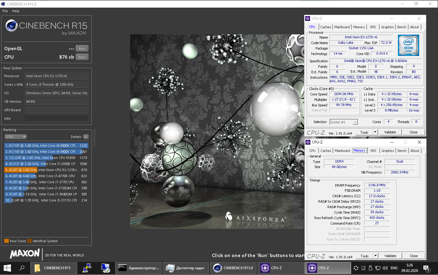438x275 pixels.
Task: Open the Windows Start menu
Action: [7, 268]
